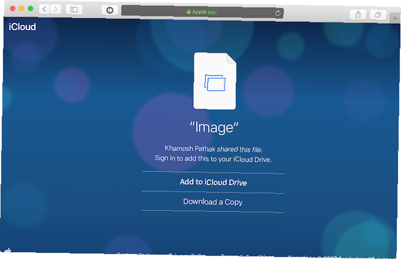The image size is (401, 260).
Task: Choose Add to iCloud Drive
Action: (213, 182)
